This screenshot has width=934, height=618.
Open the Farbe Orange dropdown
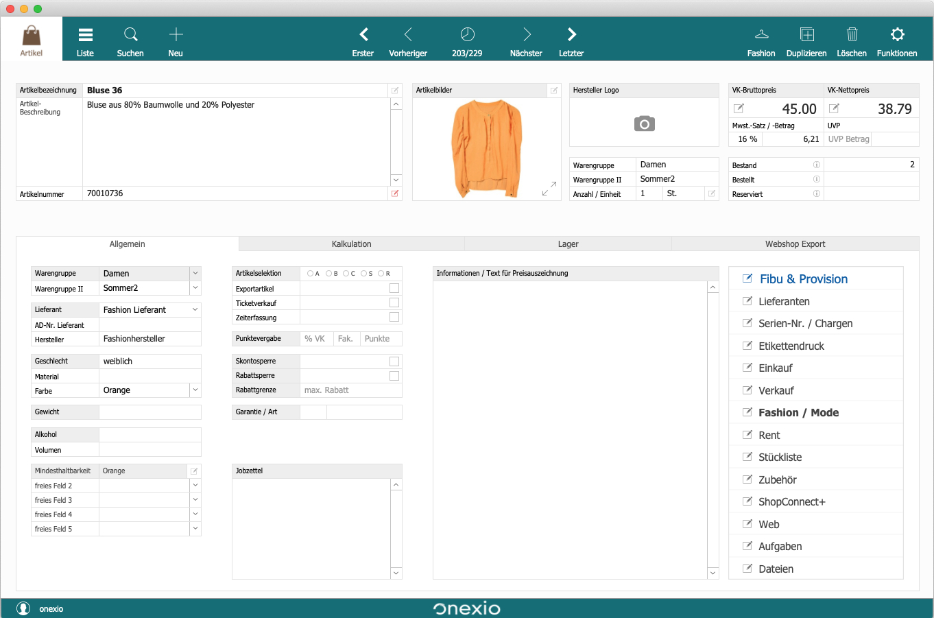coord(195,390)
